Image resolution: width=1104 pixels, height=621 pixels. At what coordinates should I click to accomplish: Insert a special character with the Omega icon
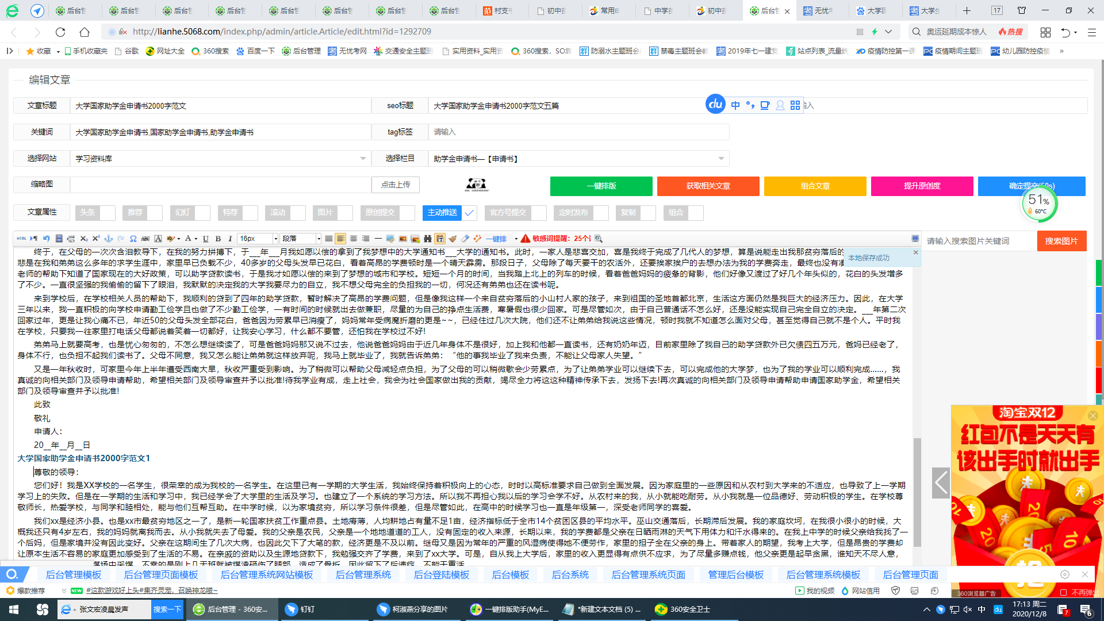pyautogui.click(x=133, y=238)
